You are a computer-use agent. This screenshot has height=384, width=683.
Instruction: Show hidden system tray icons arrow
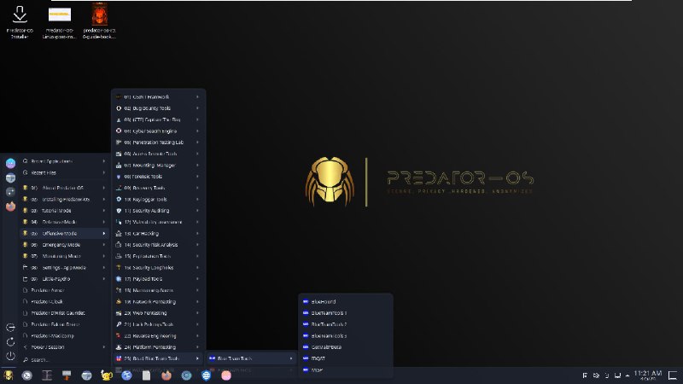click(x=628, y=375)
